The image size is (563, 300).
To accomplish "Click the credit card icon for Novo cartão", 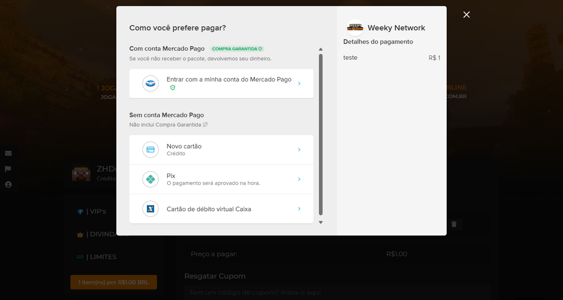I will point(150,149).
